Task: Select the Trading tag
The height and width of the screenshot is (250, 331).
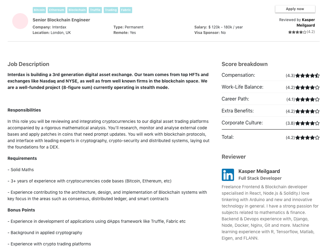Action: tap(111, 10)
